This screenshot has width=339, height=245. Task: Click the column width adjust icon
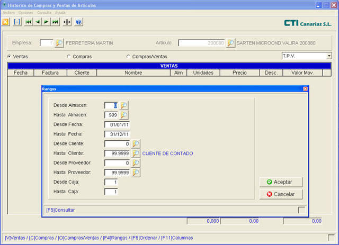(67, 22)
